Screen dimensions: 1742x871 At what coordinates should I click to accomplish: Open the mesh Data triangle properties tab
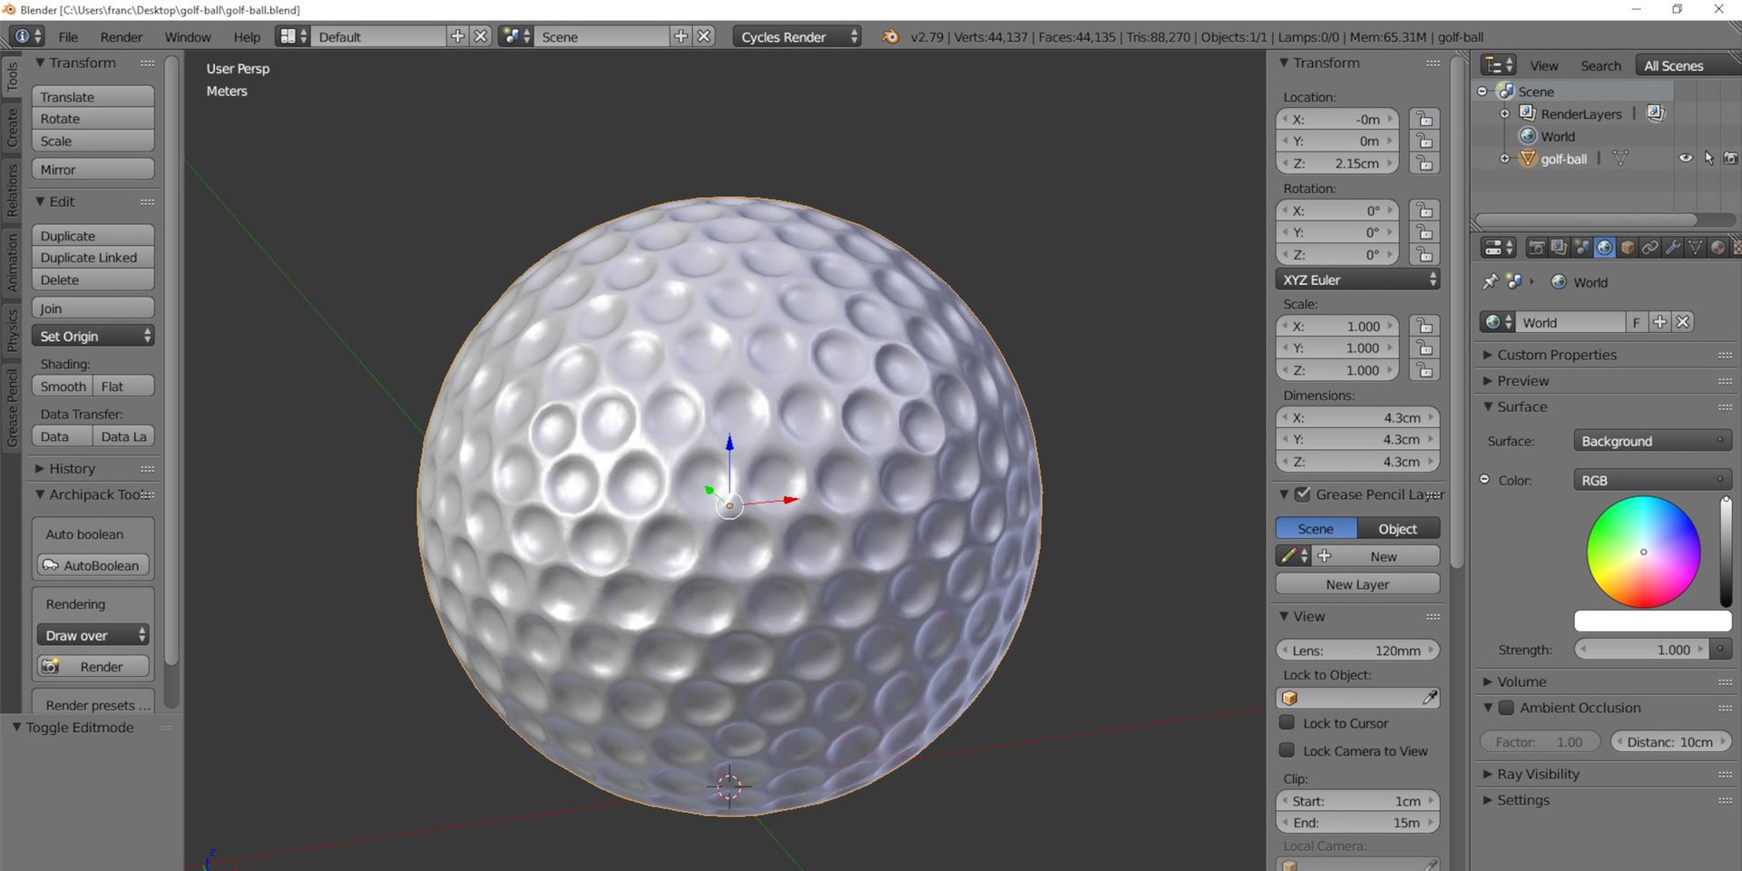pyautogui.click(x=1695, y=248)
